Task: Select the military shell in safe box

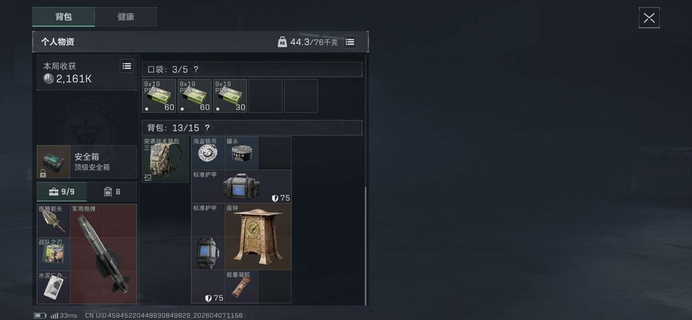Action: pyautogui.click(x=104, y=254)
